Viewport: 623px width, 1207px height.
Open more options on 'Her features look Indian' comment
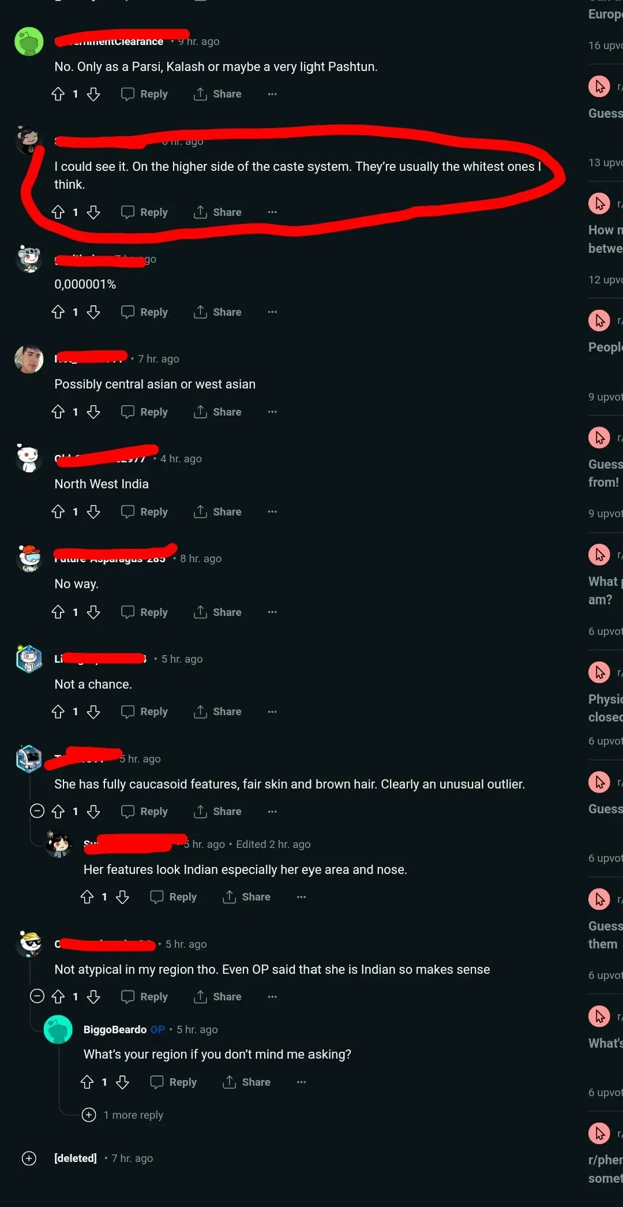(301, 897)
